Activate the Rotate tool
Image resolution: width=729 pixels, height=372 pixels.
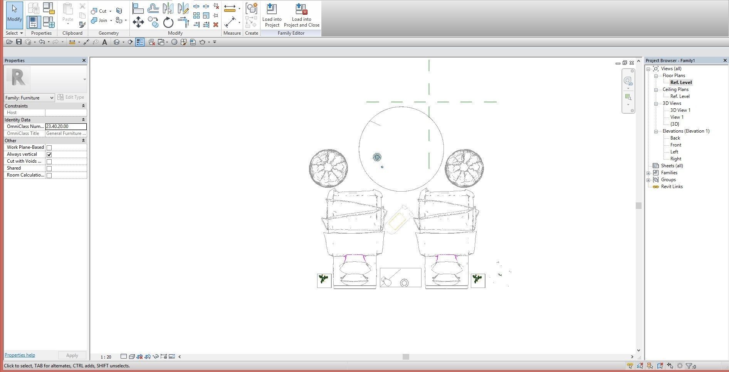pos(168,22)
